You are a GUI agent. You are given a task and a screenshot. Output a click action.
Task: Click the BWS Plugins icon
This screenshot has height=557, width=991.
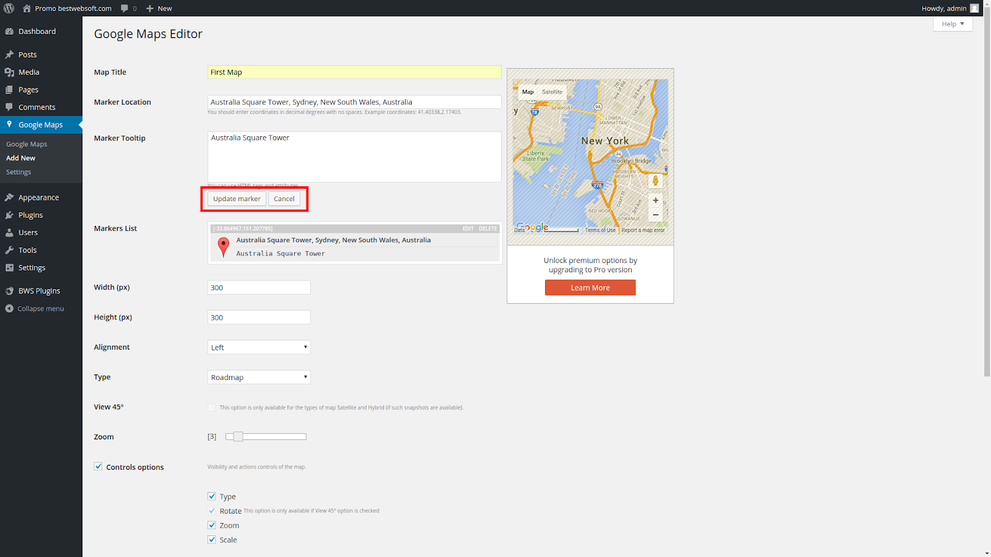[9, 291]
